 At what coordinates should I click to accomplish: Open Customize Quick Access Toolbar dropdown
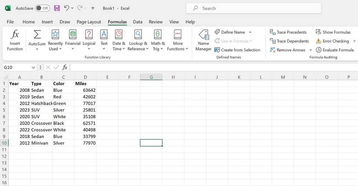(x=93, y=8)
